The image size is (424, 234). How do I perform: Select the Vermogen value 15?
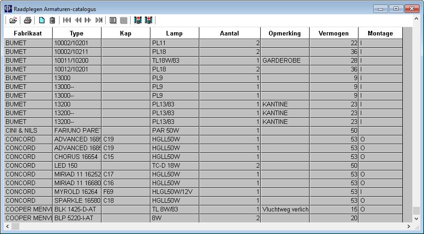[x=334, y=209]
